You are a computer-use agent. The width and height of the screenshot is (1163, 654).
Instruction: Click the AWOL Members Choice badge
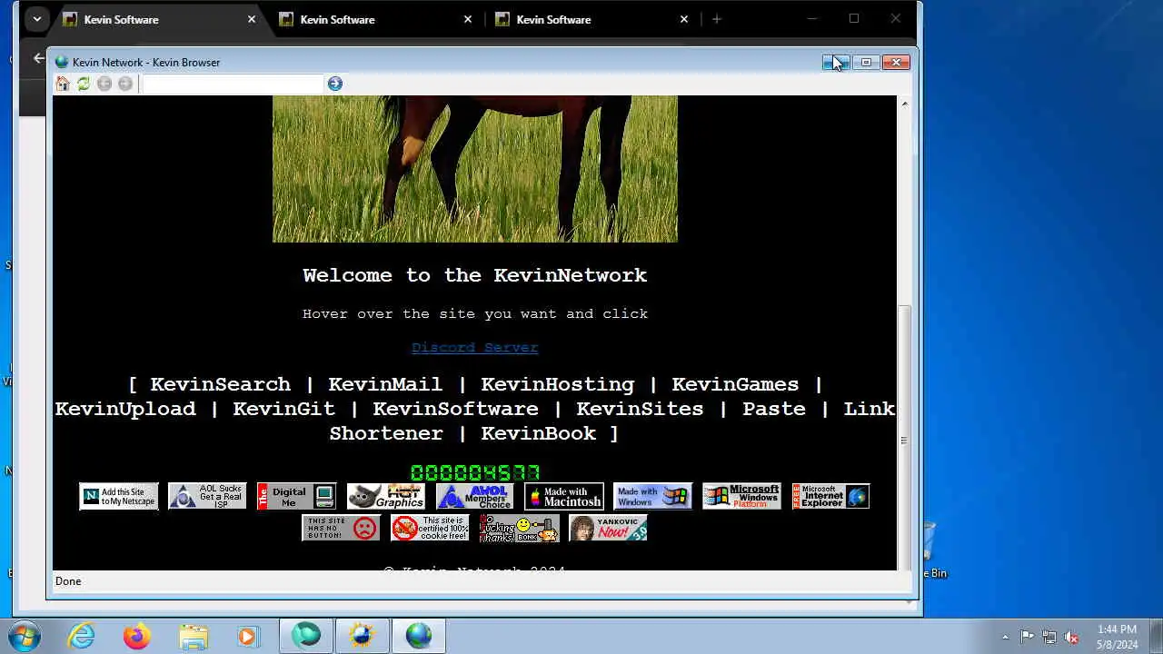click(474, 497)
